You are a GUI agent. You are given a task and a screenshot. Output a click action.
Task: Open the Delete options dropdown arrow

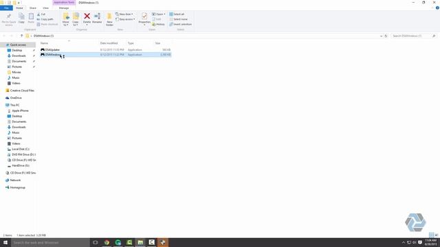point(87,25)
